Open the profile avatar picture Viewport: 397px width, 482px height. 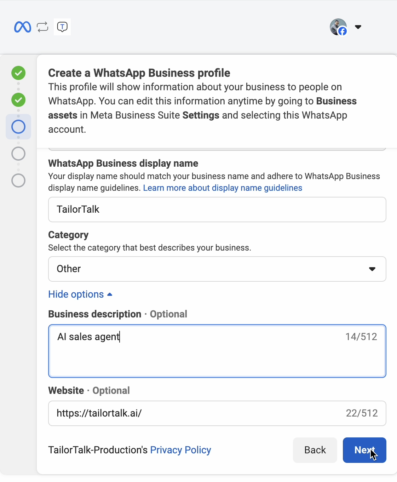point(338,27)
